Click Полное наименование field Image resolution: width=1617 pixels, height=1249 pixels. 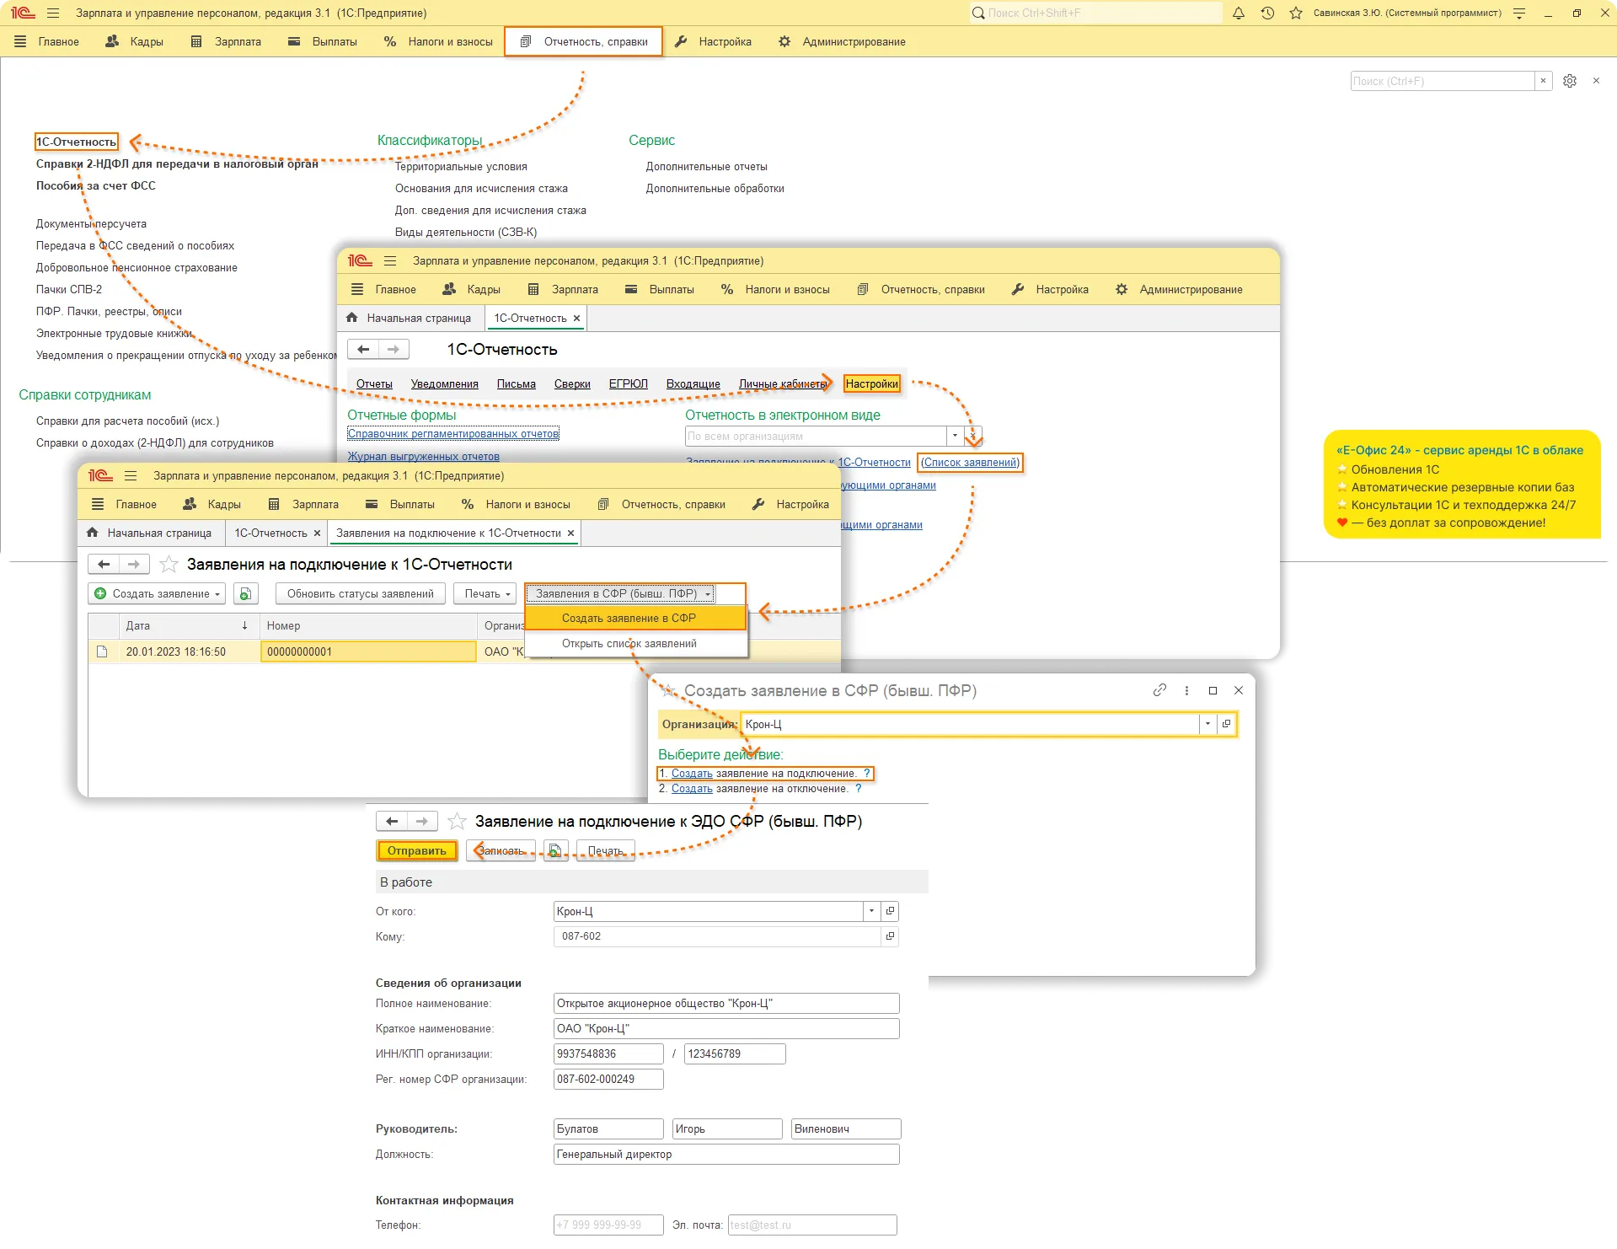tap(726, 1004)
